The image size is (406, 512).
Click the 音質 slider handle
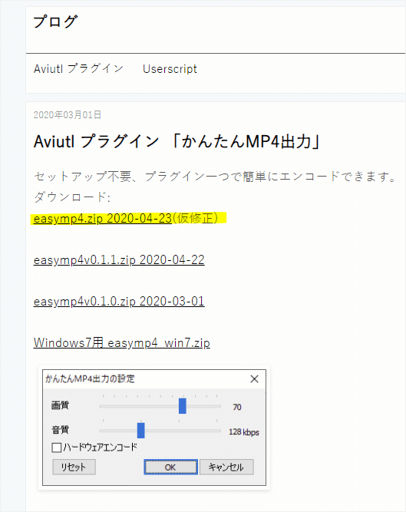pyautogui.click(x=140, y=431)
